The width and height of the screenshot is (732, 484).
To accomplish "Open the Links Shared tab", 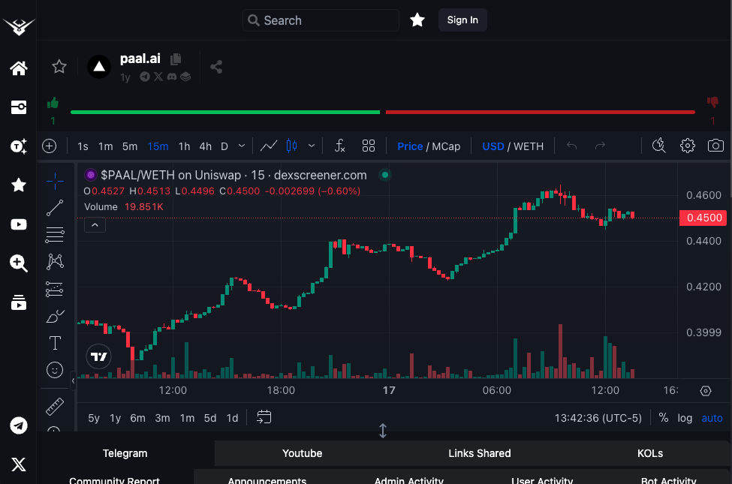I will coord(480,453).
